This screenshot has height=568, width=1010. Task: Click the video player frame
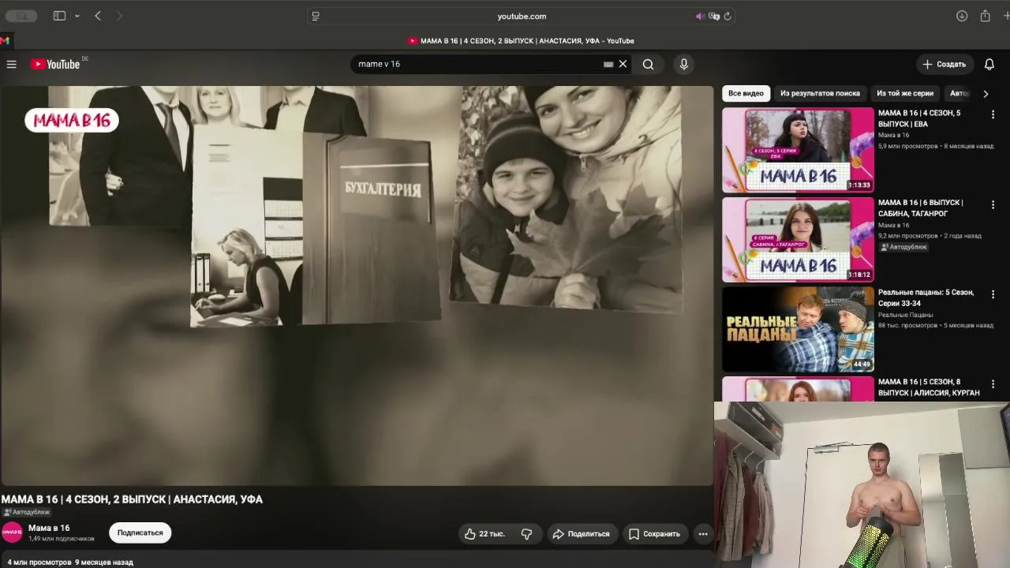(357, 286)
